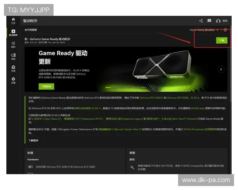Advance banner carousel with right arrow
Screen dimensions: 238x190
pos(221,69)
